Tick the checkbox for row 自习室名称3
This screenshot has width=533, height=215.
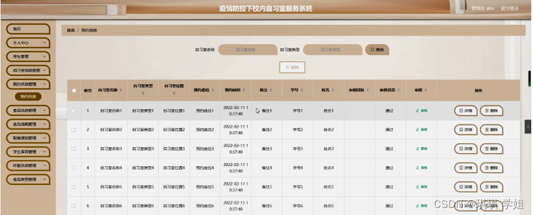(x=74, y=149)
